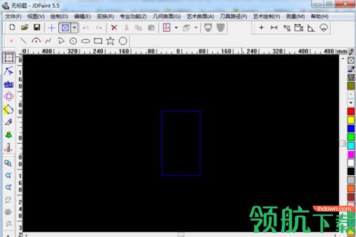Click the eyedropper icon in right palette
The height and width of the screenshot is (237, 356).
pos(351,69)
